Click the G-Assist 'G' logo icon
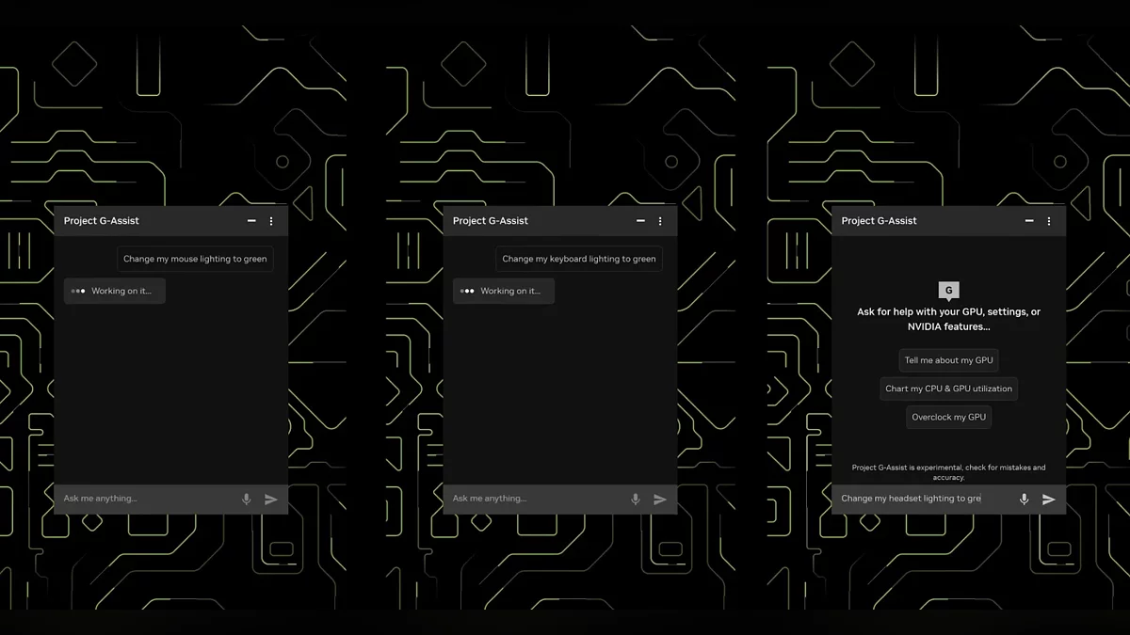 [x=949, y=291]
